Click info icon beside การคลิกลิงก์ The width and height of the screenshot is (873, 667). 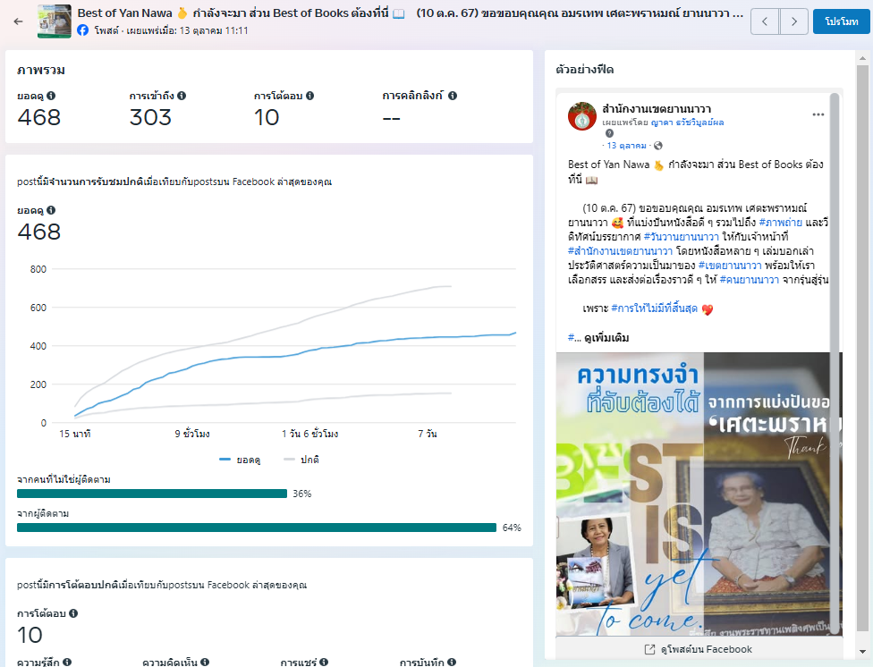[453, 96]
